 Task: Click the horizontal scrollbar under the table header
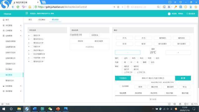(146, 96)
